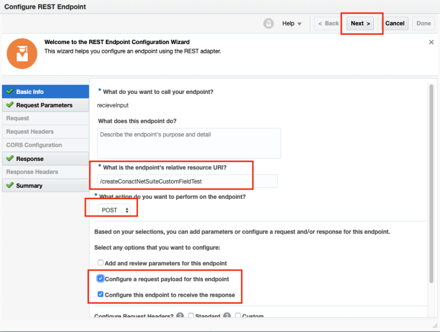Open the POST action dropdown
The image size is (440, 332).
[115, 210]
